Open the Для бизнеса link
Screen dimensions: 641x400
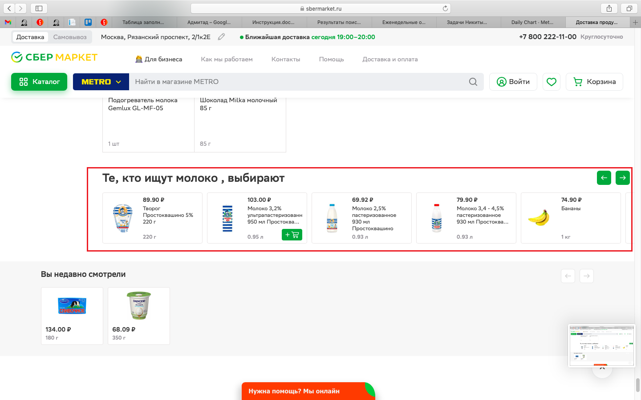coord(158,59)
